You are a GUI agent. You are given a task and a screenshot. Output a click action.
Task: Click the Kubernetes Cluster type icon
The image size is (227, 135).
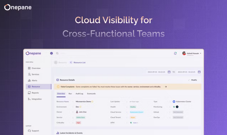pos(174,102)
